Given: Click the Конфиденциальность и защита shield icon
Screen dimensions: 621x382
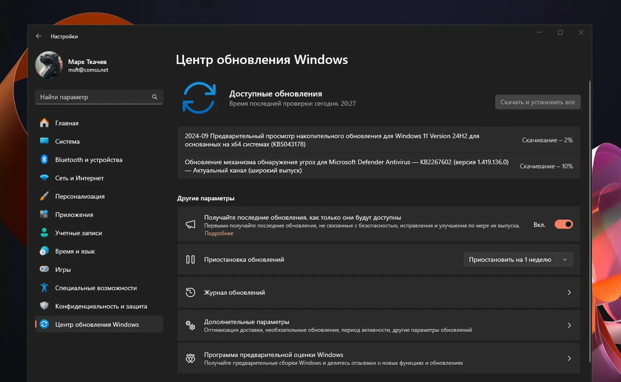Looking at the screenshot, I should click(44, 306).
